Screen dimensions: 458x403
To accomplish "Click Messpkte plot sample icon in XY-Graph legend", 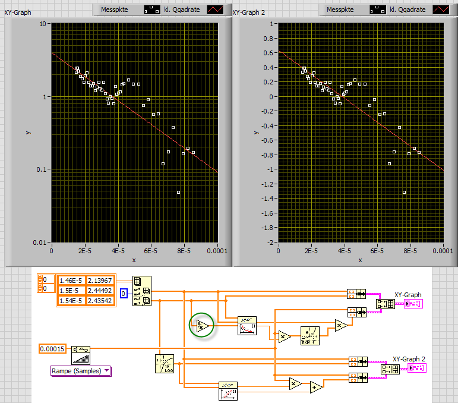I will (152, 10).
